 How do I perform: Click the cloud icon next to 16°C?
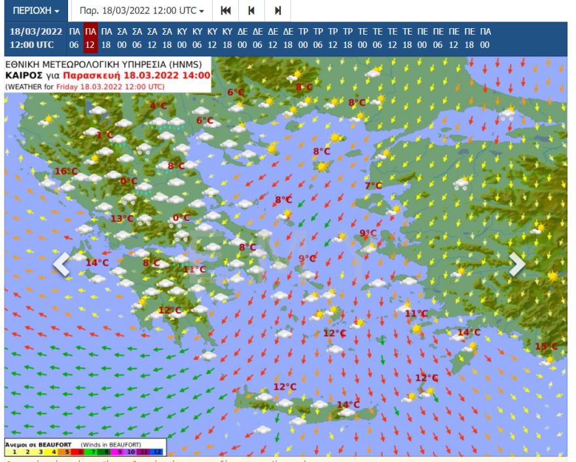[81, 177]
